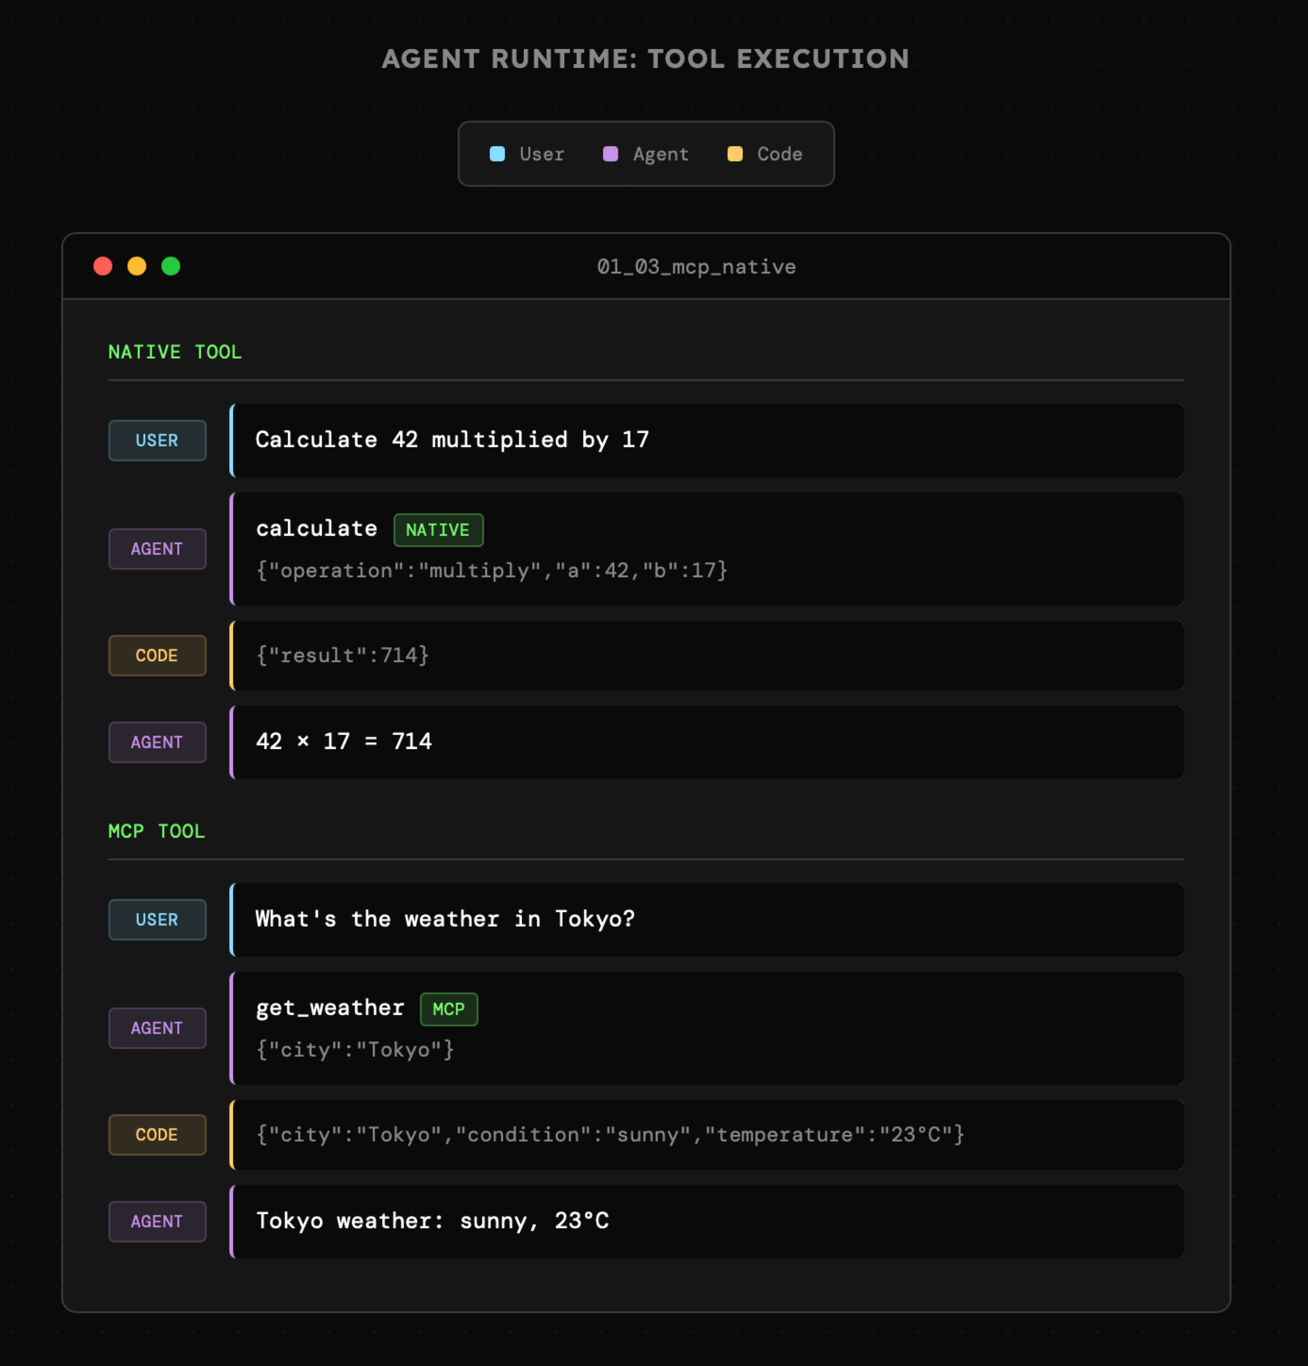
Task: Click the message Calculate 42 multiplied by 17
Action: pos(452,440)
